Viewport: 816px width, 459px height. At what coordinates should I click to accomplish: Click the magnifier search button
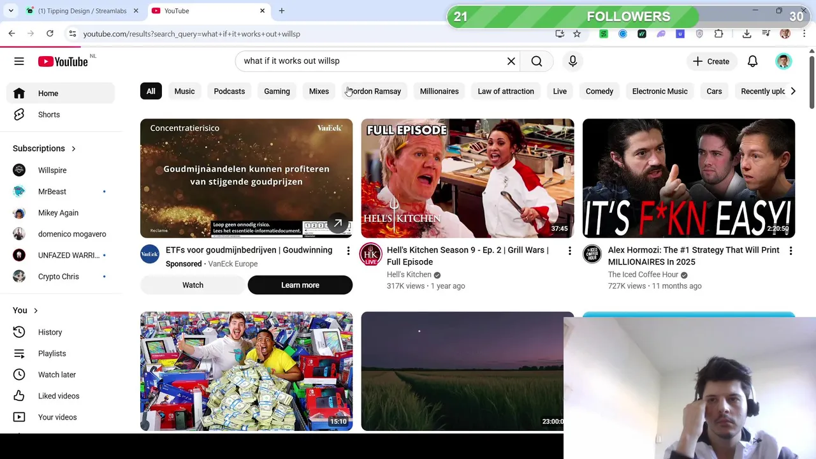pos(537,61)
